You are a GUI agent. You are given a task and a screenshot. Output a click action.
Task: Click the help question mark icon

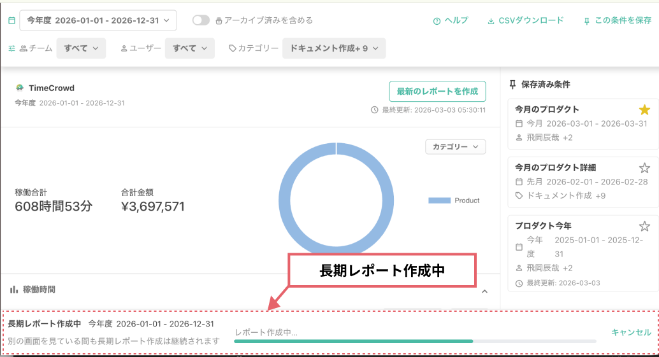tap(437, 21)
